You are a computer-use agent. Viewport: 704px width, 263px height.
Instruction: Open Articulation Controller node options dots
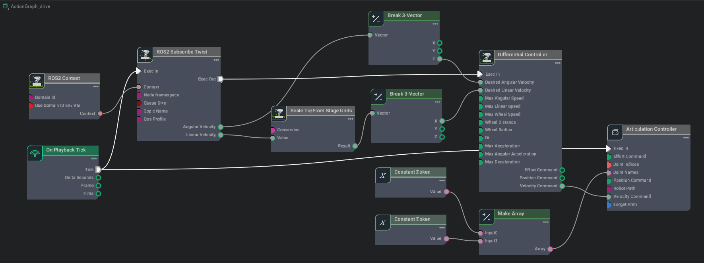pos(686,137)
